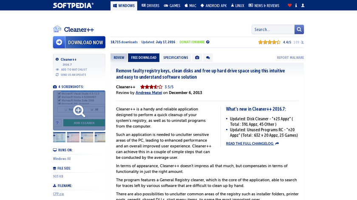Click the CPP.zip filename link
357x200 pixels.
point(59,194)
